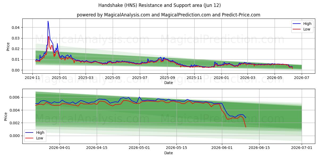The width and height of the screenshot is (319, 159).
Task: Click the '2026-07-01' date tick label
Action: (302, 148)
